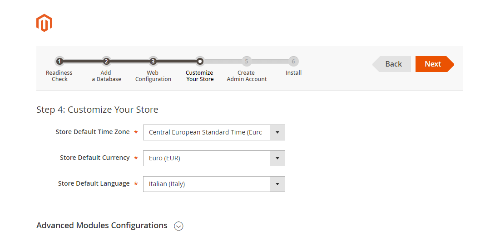Viewport: 495px width, 245px height.
Task: Select the Web Configuration step label
Action: 153,76
